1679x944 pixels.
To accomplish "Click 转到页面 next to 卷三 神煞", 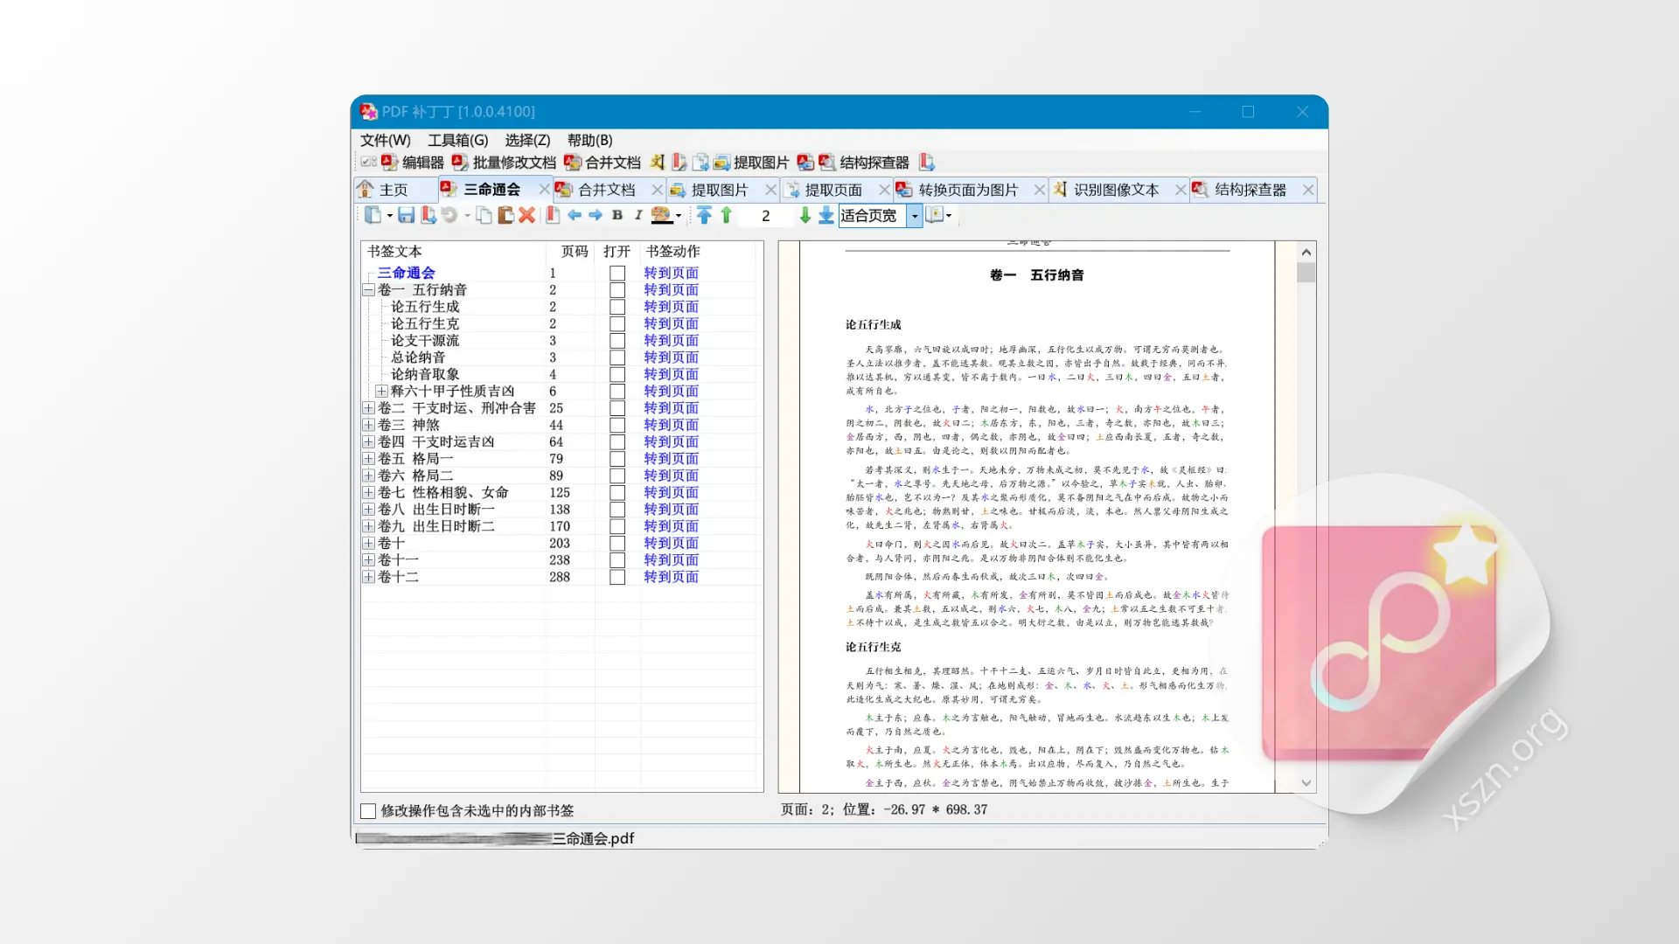I will click(x=671, y=425).
